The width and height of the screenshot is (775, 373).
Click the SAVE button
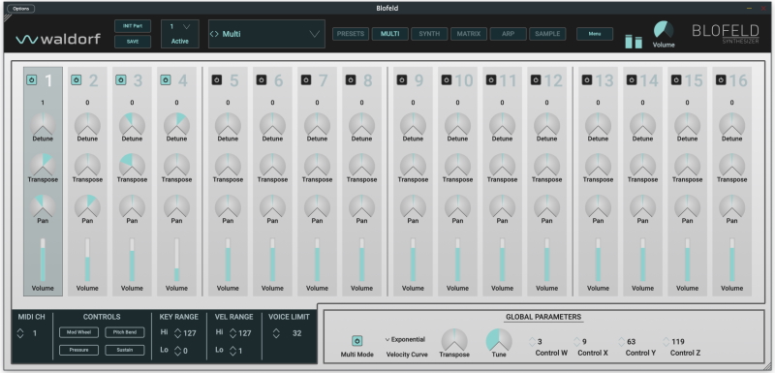[133, 42]
